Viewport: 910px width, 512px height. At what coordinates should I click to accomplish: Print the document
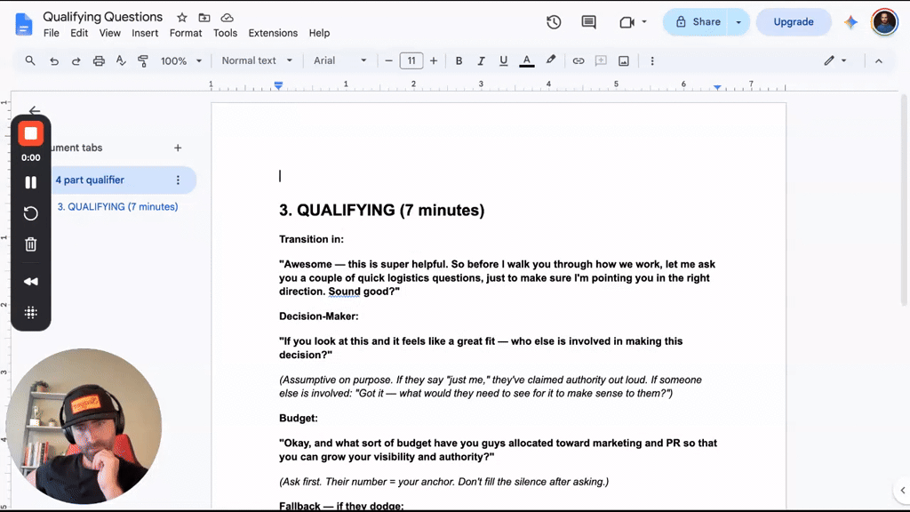coord(99,60)
